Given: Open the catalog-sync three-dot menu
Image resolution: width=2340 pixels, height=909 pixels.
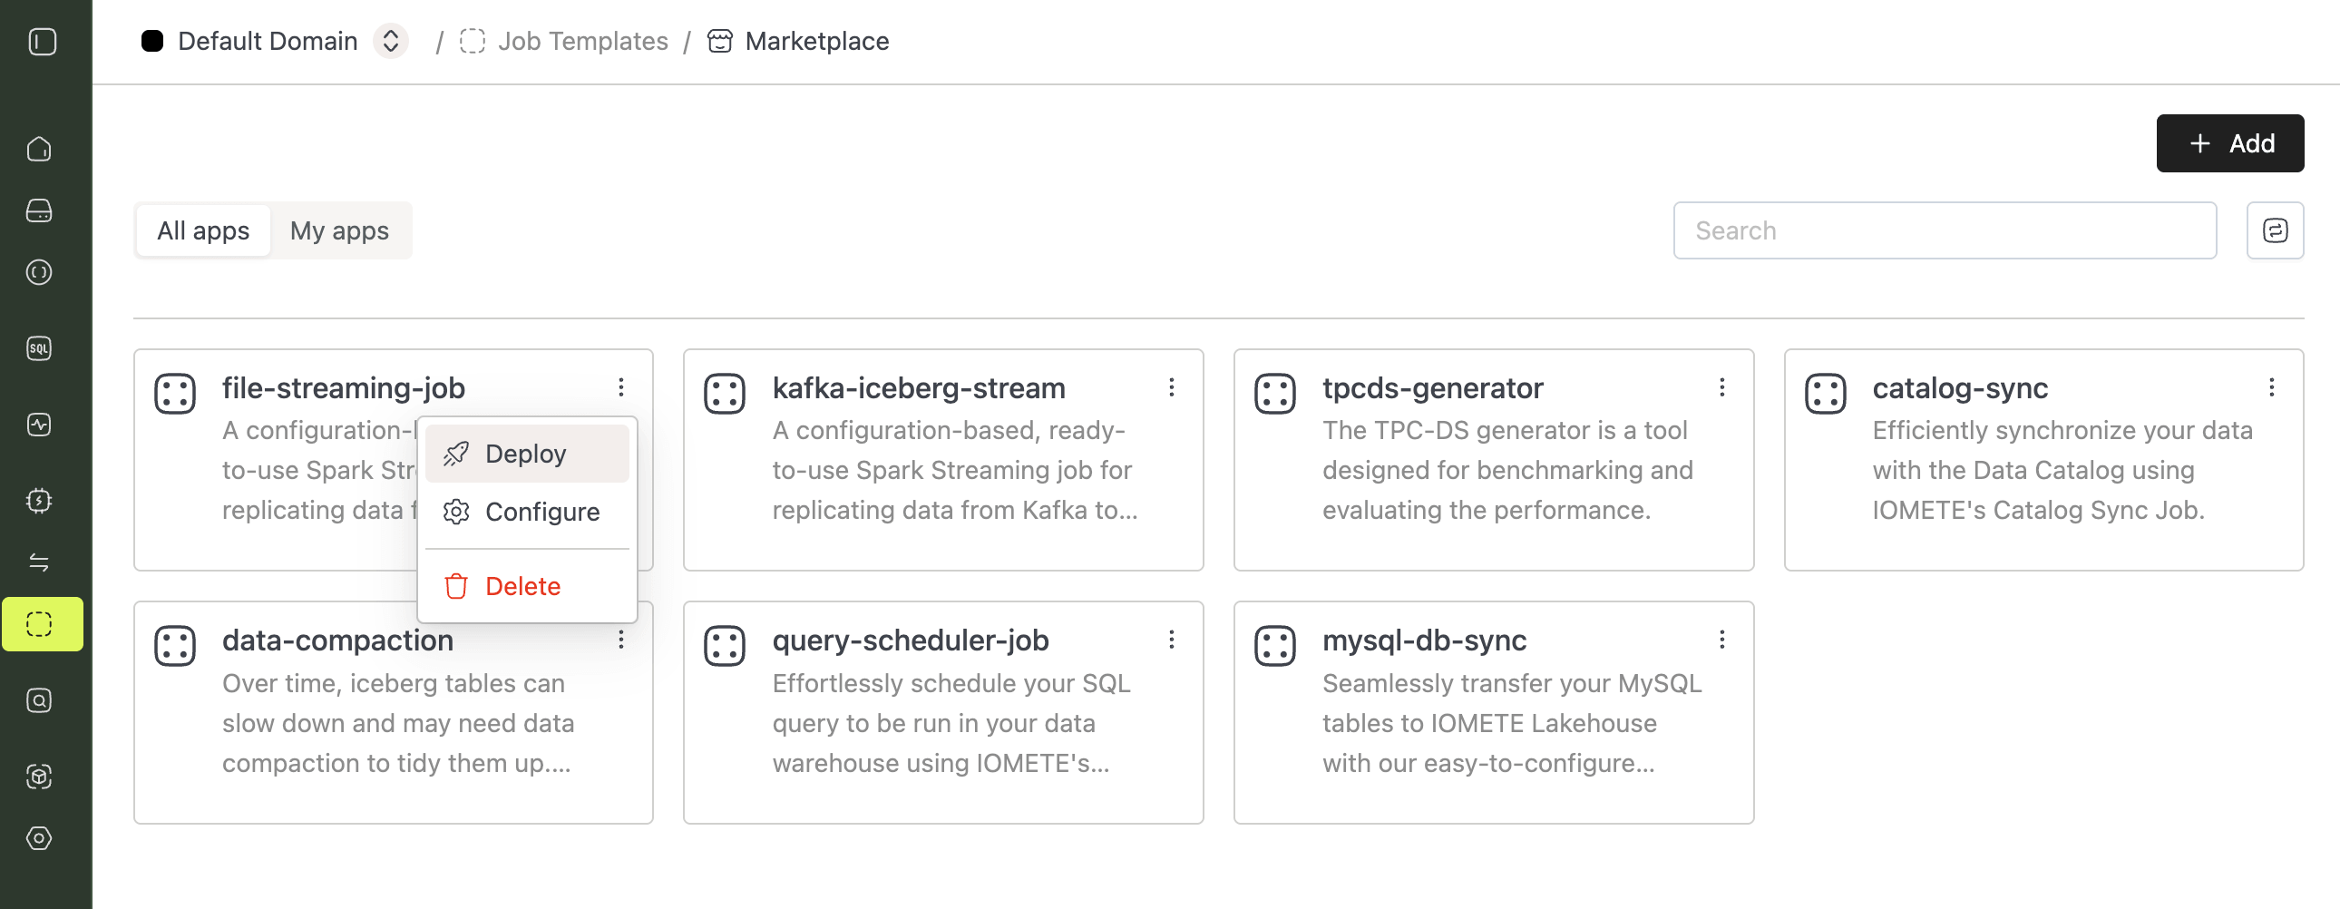Looking at the screenshot, I should tap(2271, 388).
